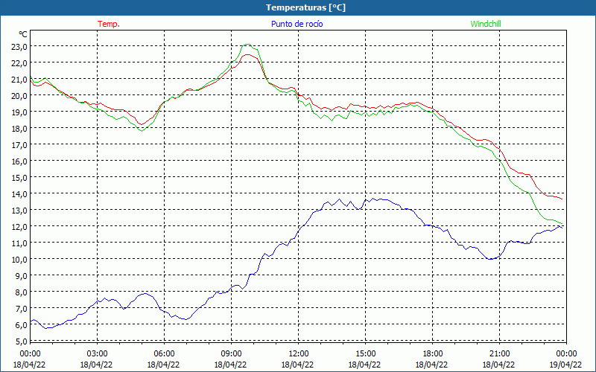Click the blue dew point minimum near 20:30
Viewport: 596px width, 372px height.
pos(490,259)
